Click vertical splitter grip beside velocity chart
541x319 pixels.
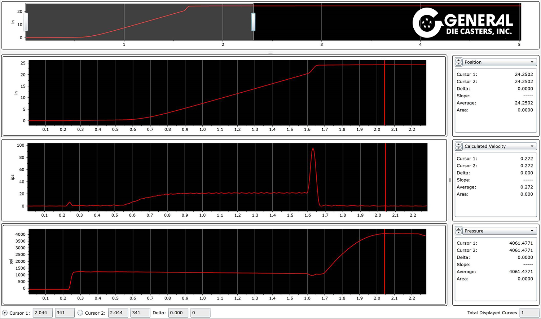pyautogui.click(x=450, y=180)
